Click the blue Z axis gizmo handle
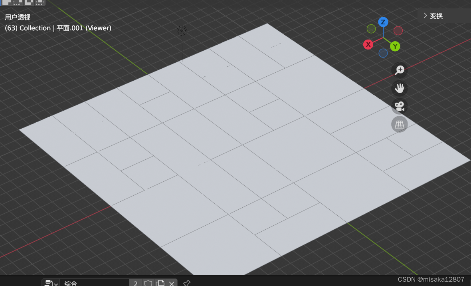 (x=383, y=22)
